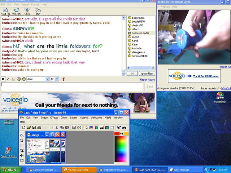Select Fearless Leader in the user list

click(x=140, y=33)
